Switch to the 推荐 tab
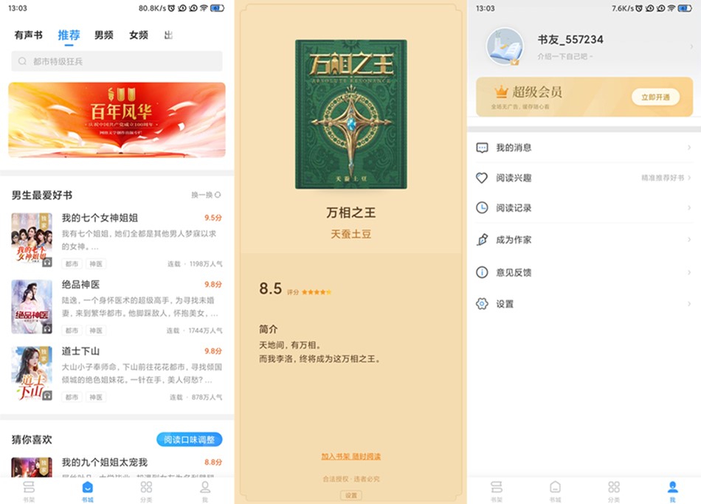 pyautogui.click(x=69, y=35)
